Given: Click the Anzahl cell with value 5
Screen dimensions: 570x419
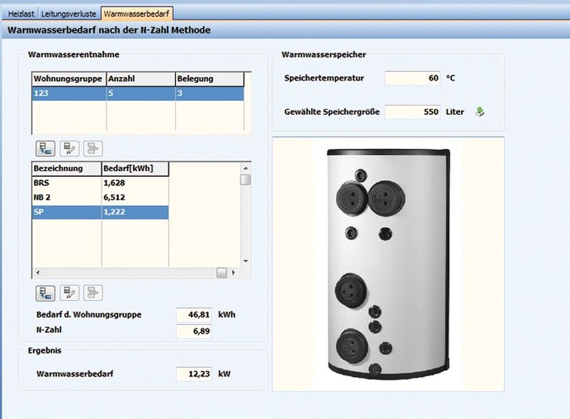Looking at the screenshot, I should (x=141, y=93).
